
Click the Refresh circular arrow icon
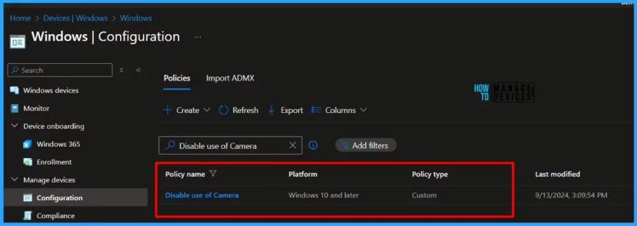[223, 111]
